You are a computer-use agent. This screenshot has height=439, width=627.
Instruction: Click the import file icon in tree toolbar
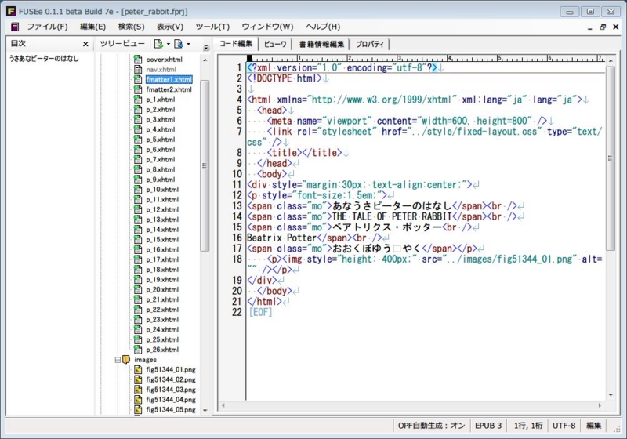click(x=179, y=44)
